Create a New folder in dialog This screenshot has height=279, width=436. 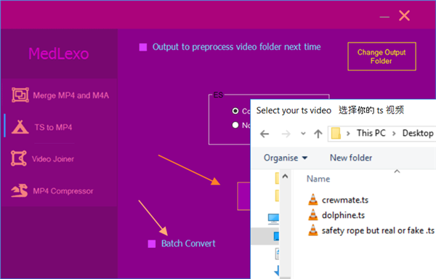351,158
